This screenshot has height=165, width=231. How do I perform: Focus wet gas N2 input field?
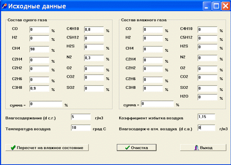tap(207, 58)
